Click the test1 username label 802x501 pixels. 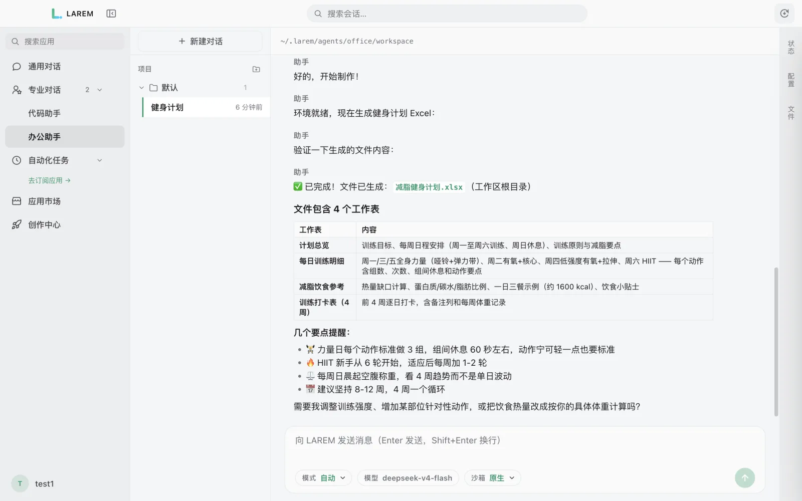tap(45, 483)
